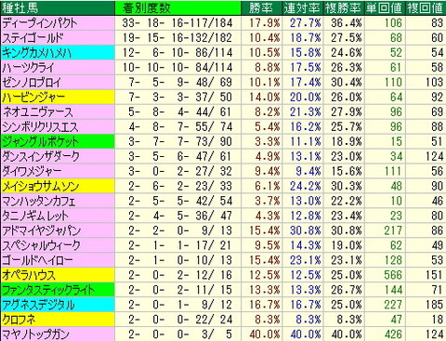Select the マヤノトップガン sire name
The image size is (446, 341).
[35, 334]
